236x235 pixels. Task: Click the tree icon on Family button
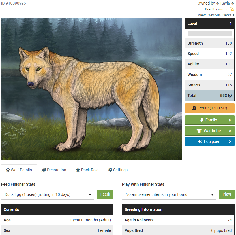[x=202, y=120]
